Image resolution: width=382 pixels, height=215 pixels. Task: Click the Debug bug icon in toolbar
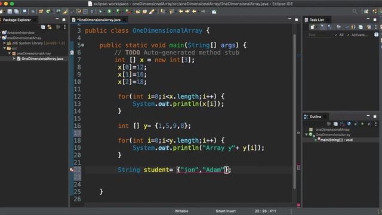tap(100, 11)
